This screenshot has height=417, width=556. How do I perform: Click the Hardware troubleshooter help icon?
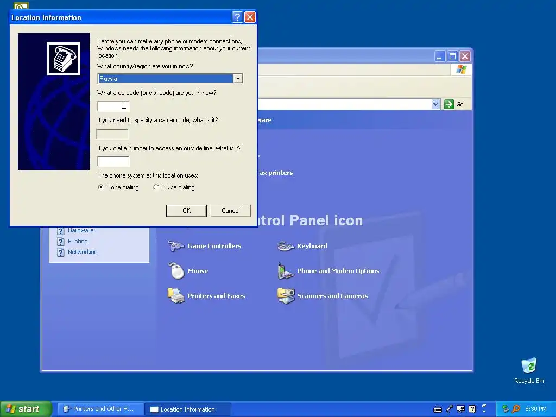(x=61, y=231)
